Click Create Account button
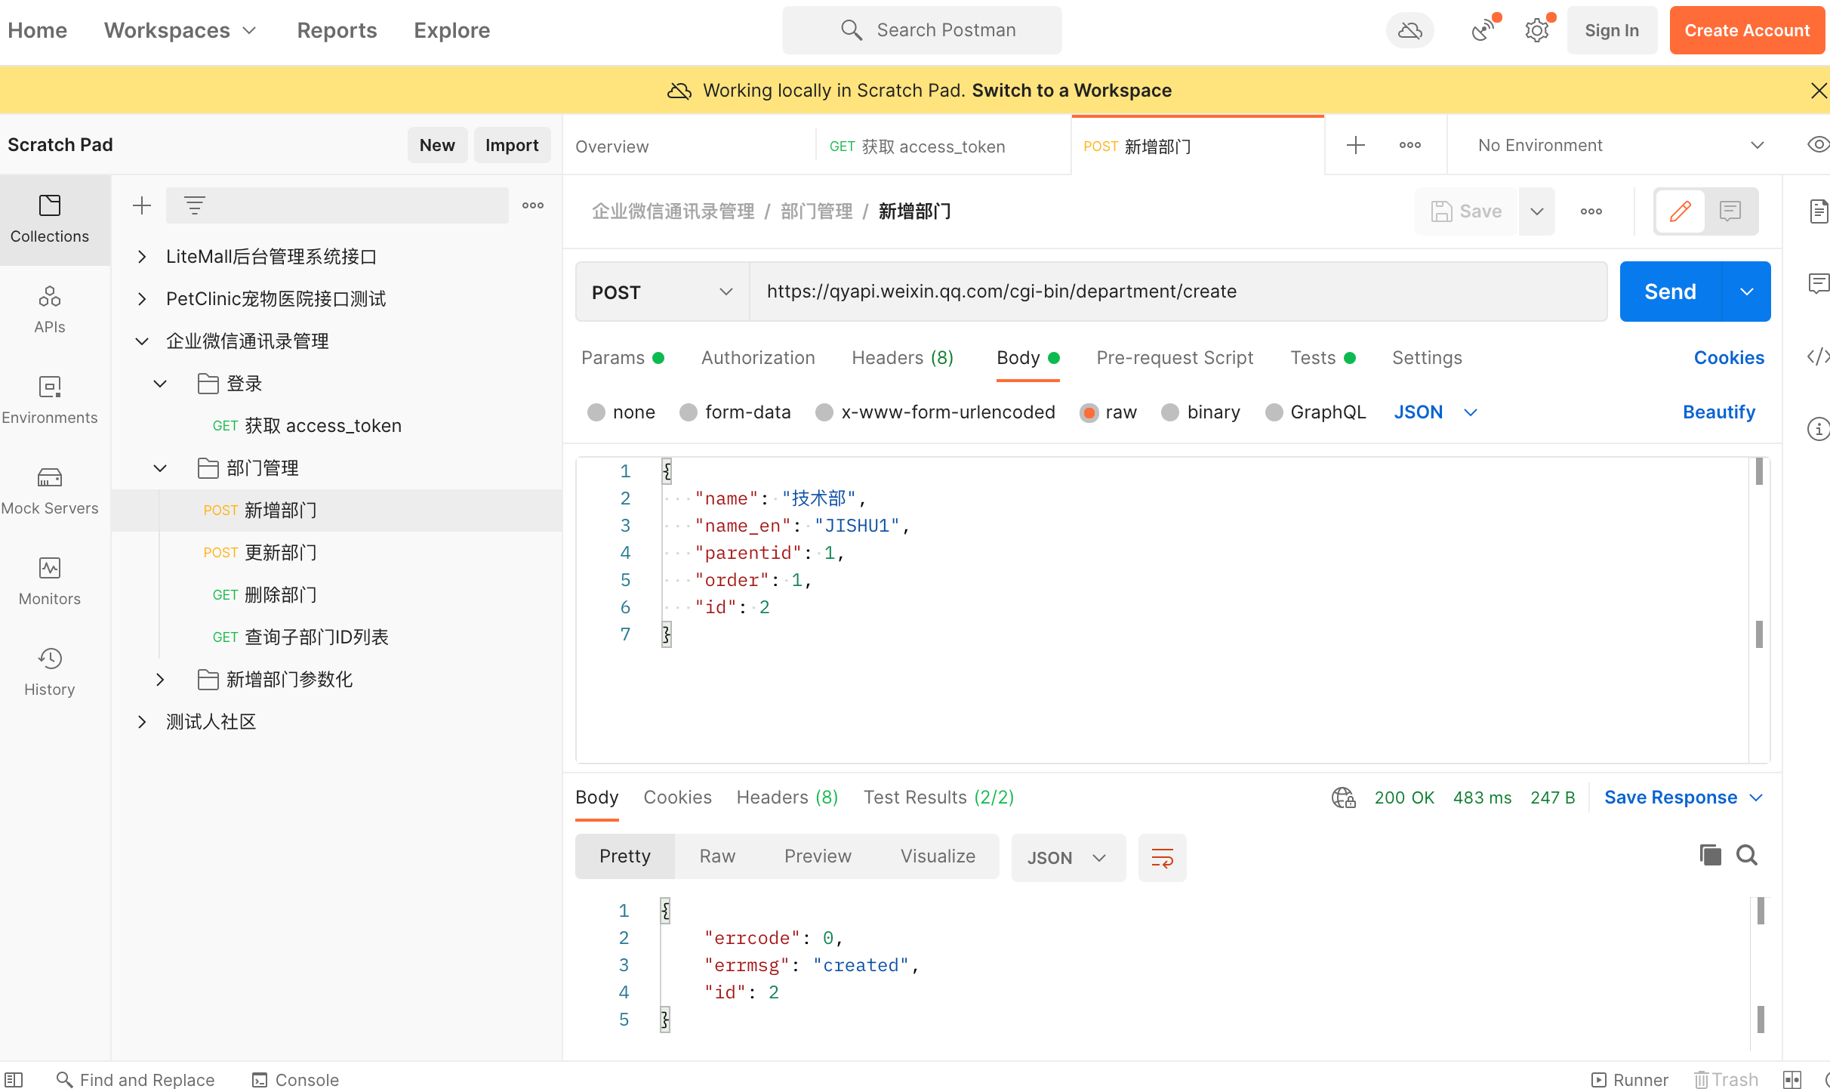This screenshot has height=1089, width=1830. pos(1747,30)
